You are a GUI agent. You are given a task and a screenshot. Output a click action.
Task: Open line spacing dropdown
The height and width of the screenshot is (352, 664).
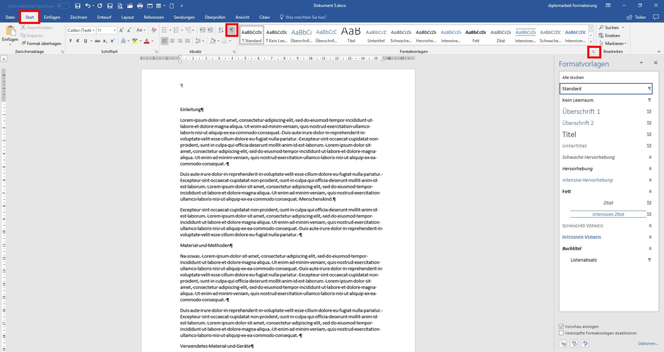pos(200,41)
